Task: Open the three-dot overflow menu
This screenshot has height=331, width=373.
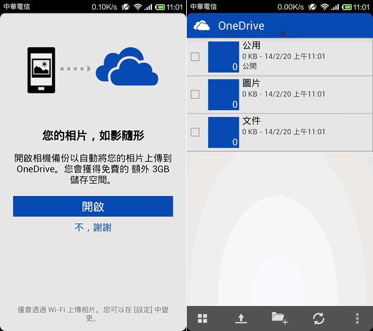Action: (357, 318)
